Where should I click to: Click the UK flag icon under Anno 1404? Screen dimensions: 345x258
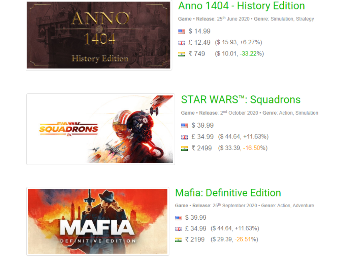[182, 43]
